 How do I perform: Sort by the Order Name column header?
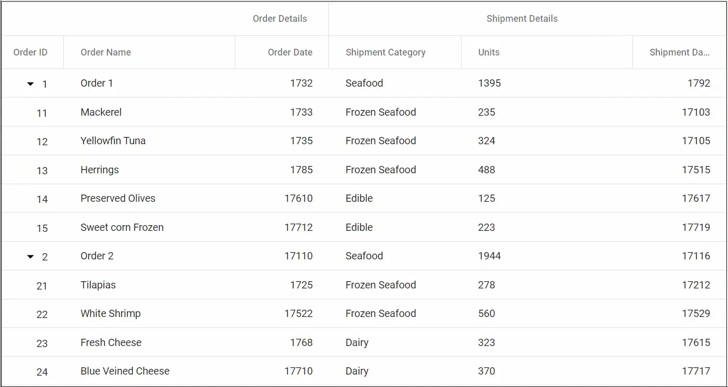pos(105,52)
